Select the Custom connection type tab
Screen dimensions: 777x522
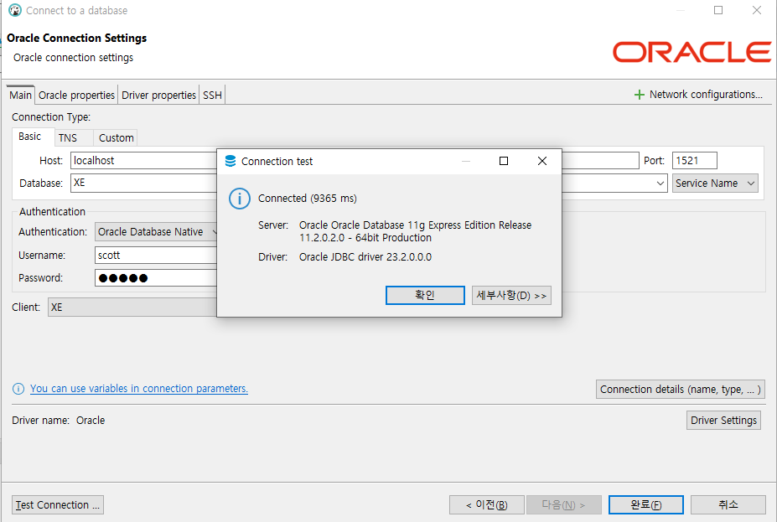point(116,137)
